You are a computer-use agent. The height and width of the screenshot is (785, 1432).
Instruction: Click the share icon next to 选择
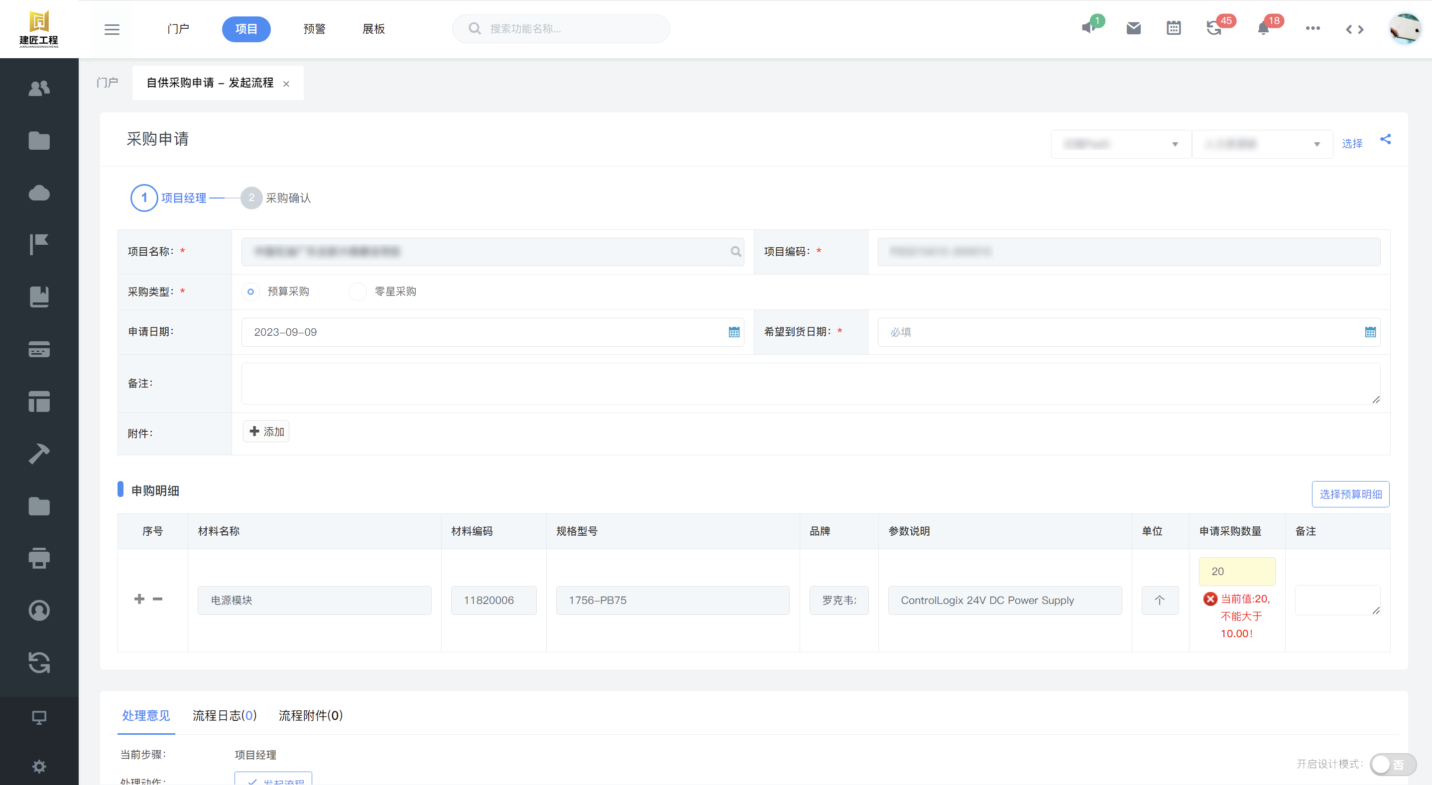coord(1385,139)
